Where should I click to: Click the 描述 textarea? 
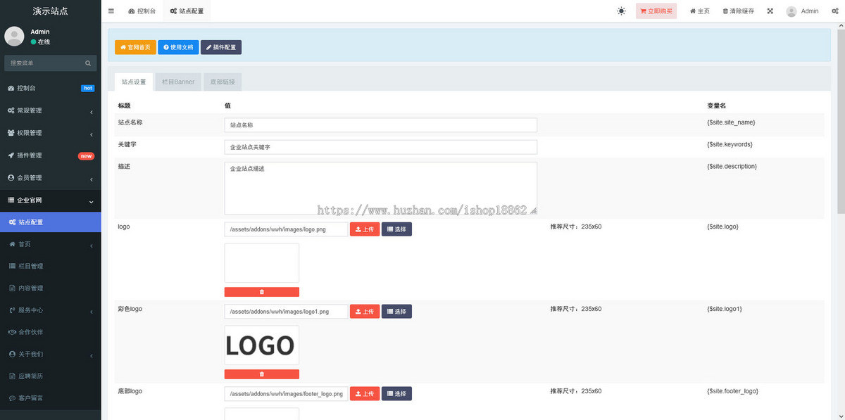[x=381, y=188]
